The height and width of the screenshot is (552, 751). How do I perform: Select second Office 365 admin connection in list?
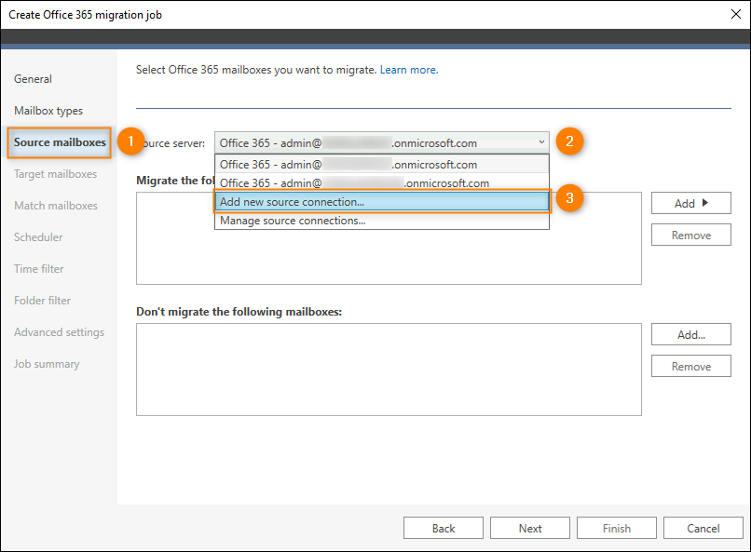382,183
